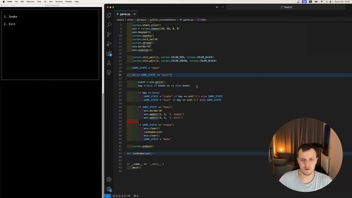Click the date and time in the menu bar
This screenshot has height=198, width=352.
point(343,2)
